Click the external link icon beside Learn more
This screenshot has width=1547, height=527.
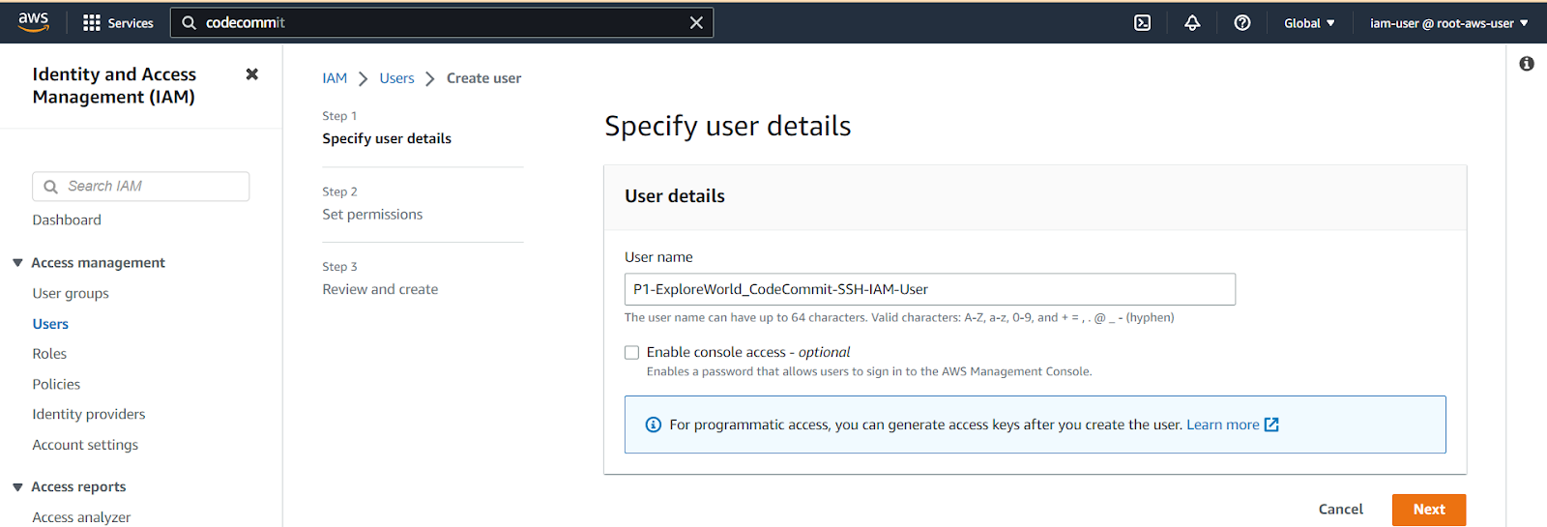click(1271, 425)
